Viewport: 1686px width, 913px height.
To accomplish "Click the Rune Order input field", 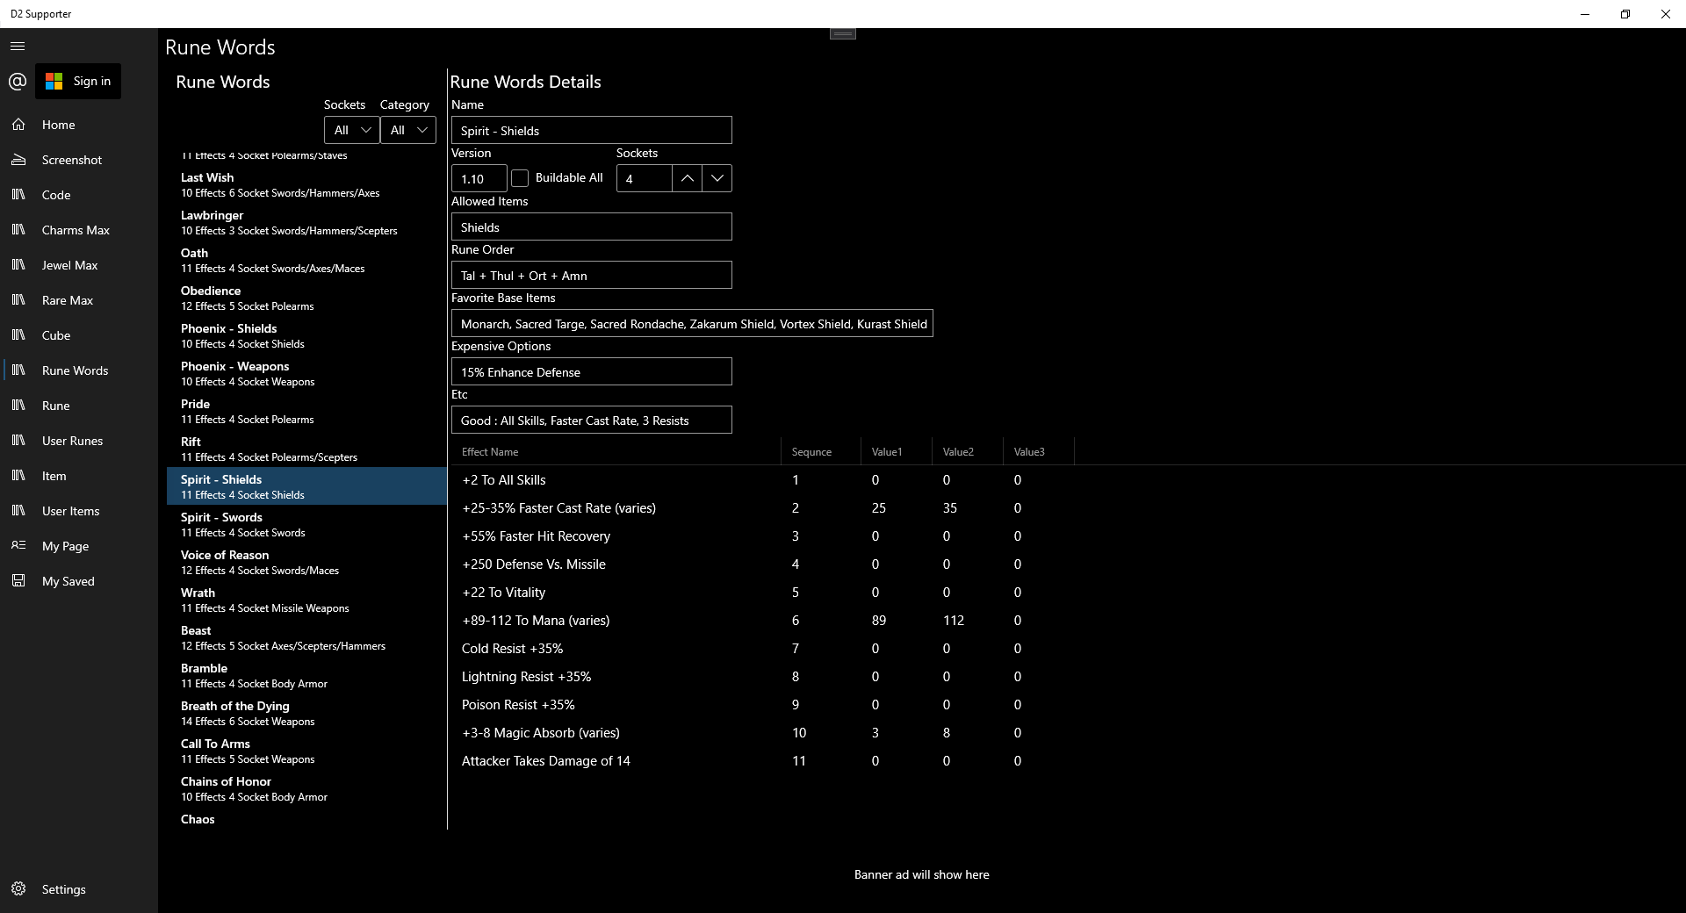I will click(591, 275).
